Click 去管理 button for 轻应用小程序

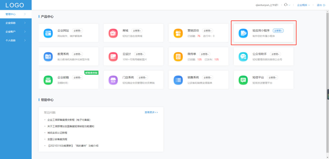[278, 31]
